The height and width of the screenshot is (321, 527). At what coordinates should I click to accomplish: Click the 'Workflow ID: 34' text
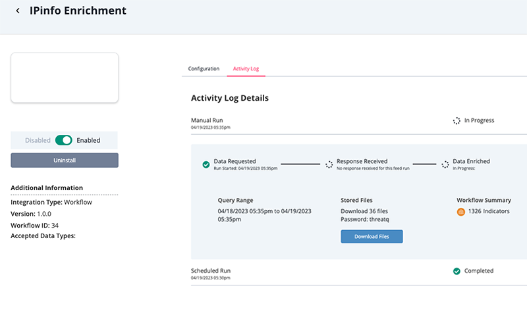(35, 226)
